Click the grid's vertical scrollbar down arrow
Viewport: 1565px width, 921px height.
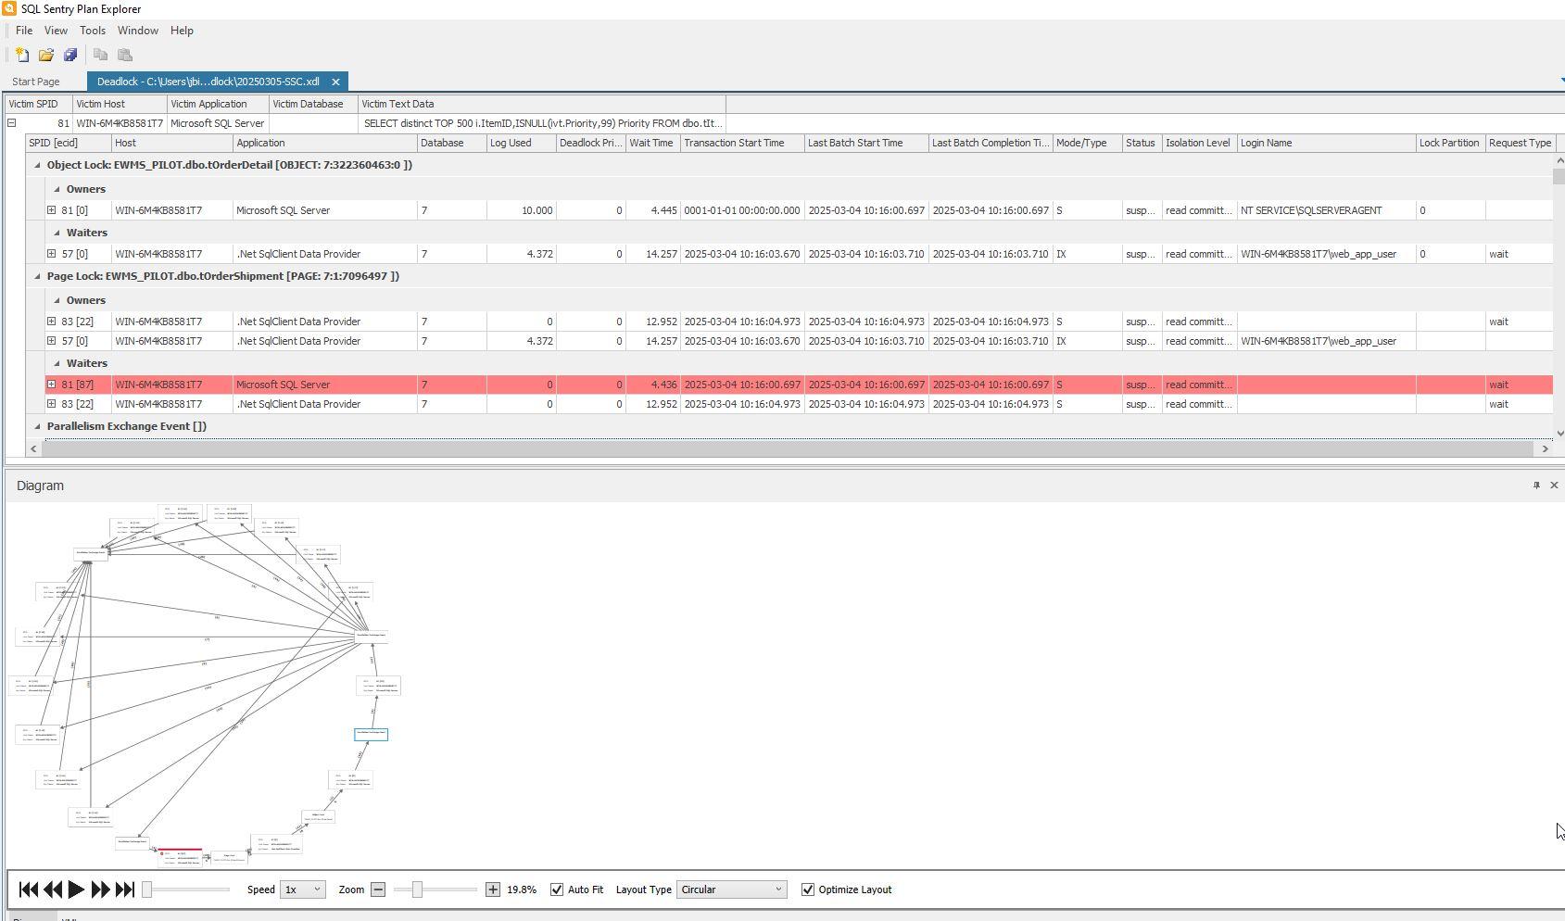pyautogui.click(x=1559, y=433)
